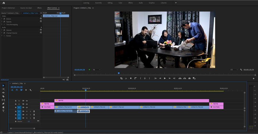The width and height of the screenshot is (258, 134).
Task: Click Export icon in Effect Controls
Action: pos(68,80)
